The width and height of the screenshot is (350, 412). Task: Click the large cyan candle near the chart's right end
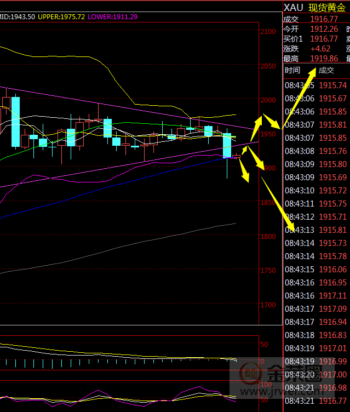227,147
